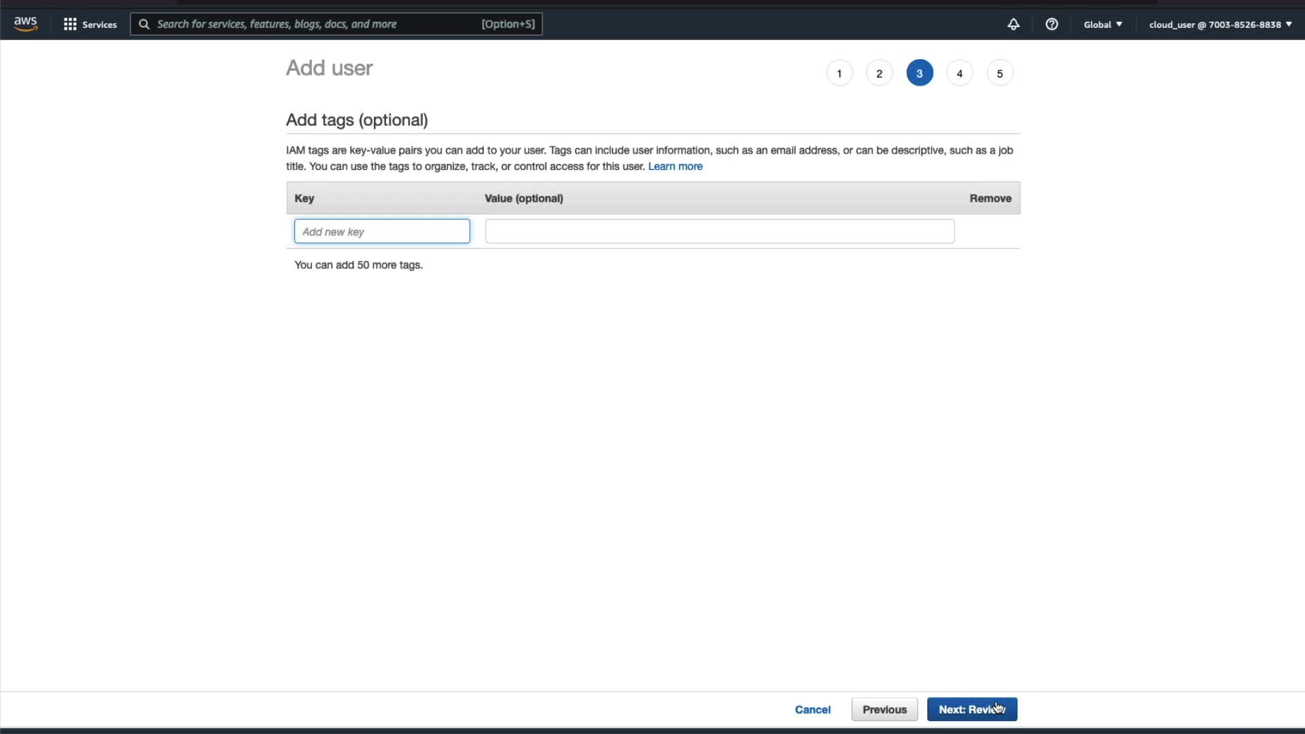Open the help question mark icon
Viewport: 1305px width, 734px height.
(1051, 24)
